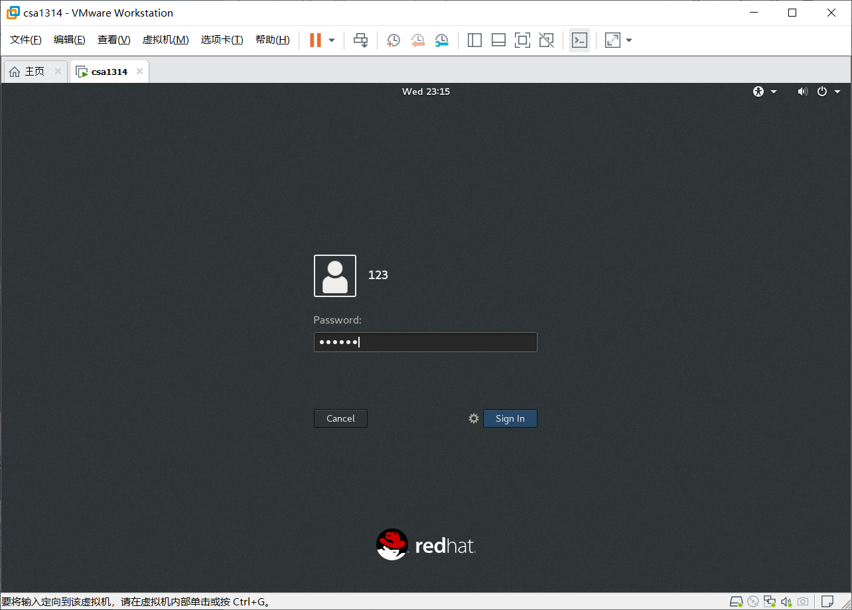Screen dimensions: 852x610
Task: Revert the VM to its previous snapshot
Action: point(417,40)
